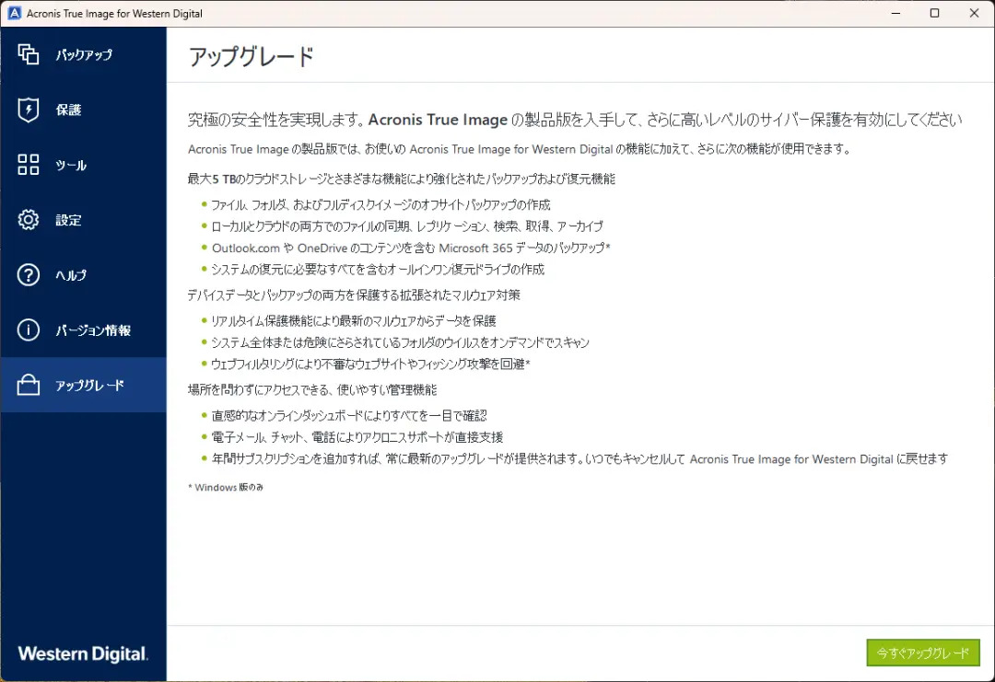Show the バージョン情報 page
Screen dimensions: 995x682
point(83,329)
